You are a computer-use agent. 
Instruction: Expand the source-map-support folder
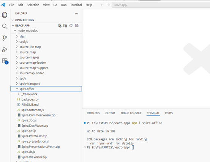[x=46, y=68]
